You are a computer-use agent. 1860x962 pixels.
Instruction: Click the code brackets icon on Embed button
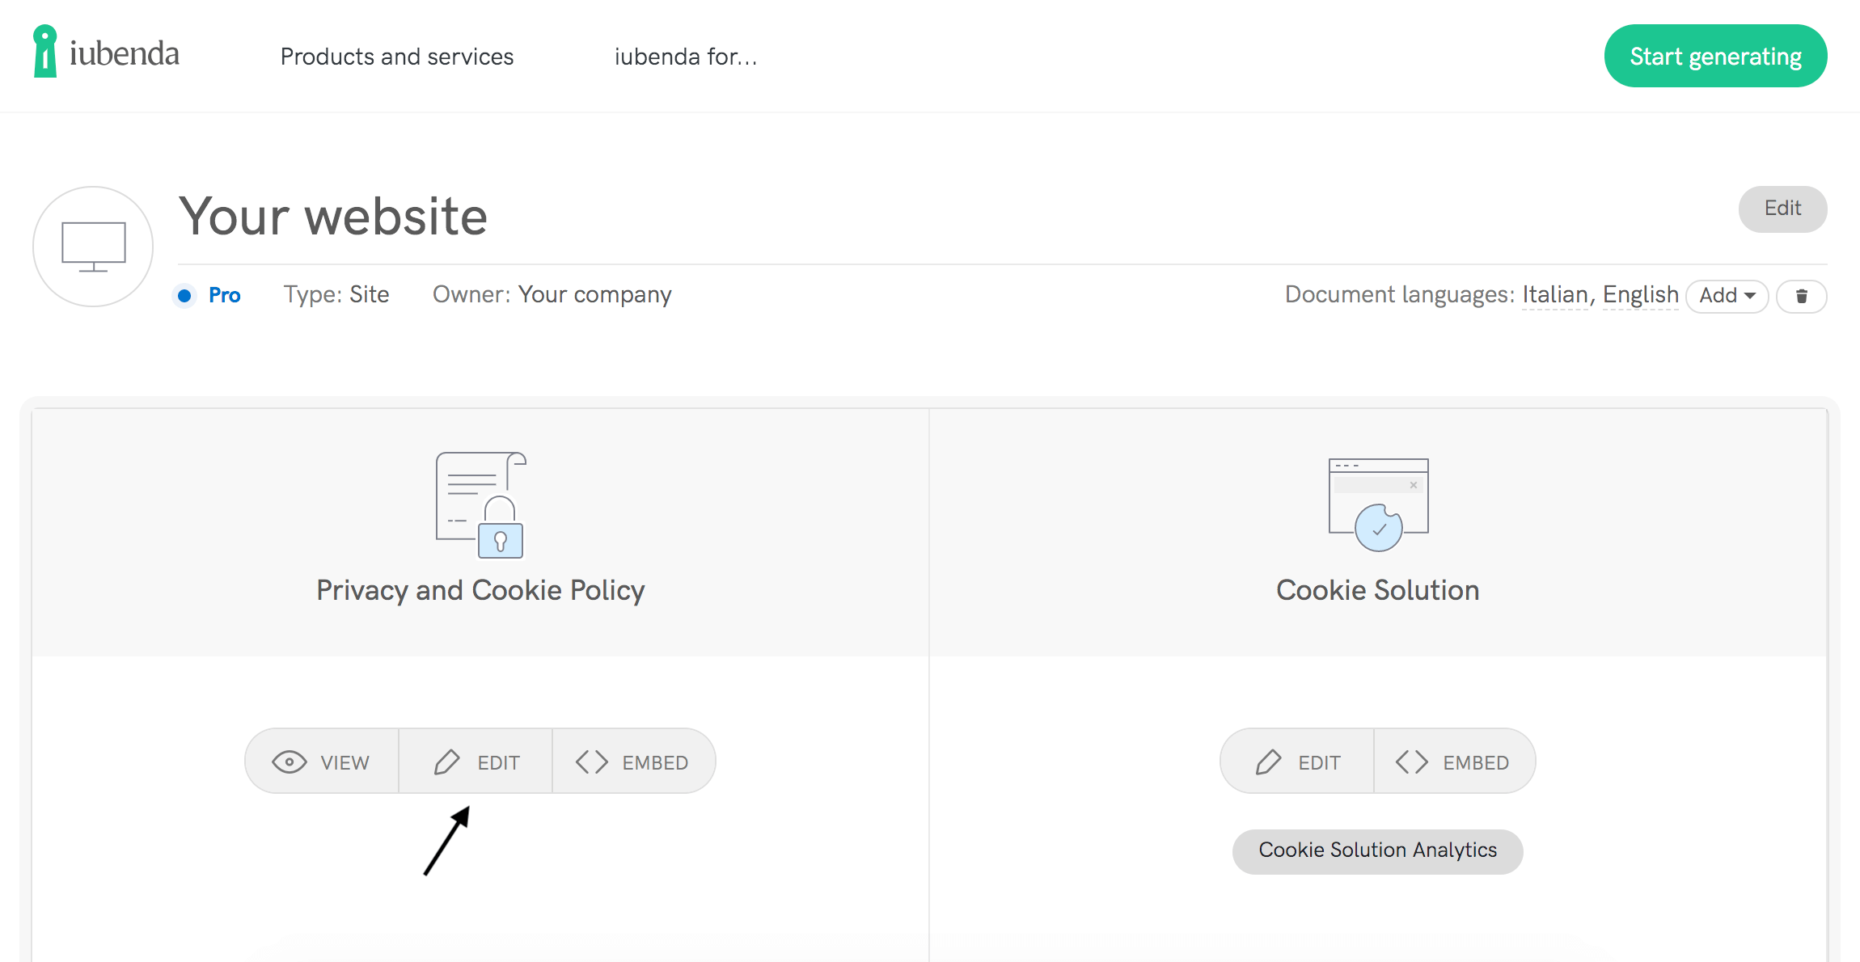(x=591, y=761)
